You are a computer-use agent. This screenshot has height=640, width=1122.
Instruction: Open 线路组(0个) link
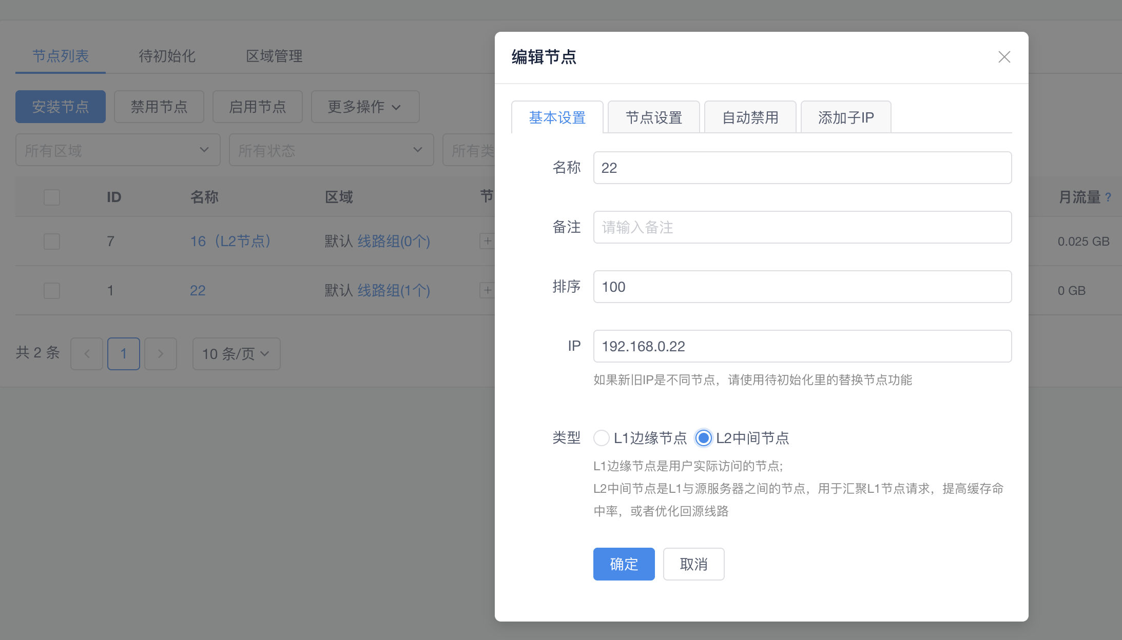394,241
